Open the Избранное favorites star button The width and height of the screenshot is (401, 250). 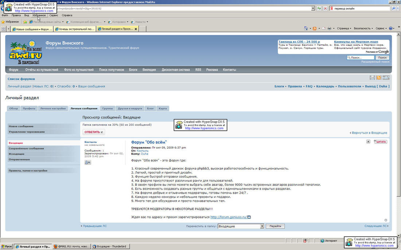[x=10, y=22]
